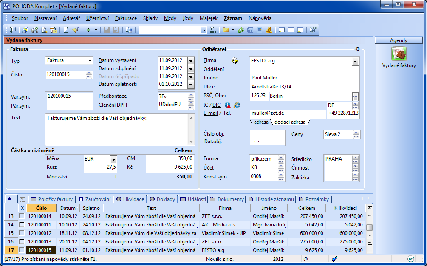Tick the checkbox for invoice 120100012
427x266 pixels.
click(22, 233)
